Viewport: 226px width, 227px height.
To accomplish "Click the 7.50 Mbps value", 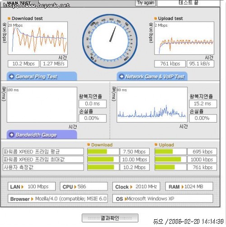I will [135, 151].
